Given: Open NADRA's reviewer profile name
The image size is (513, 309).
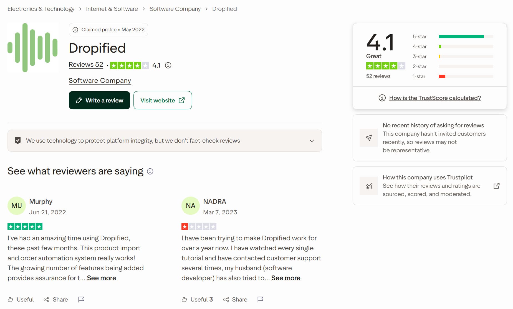Looking at the screenshot, I should click(x=214, y=202).
